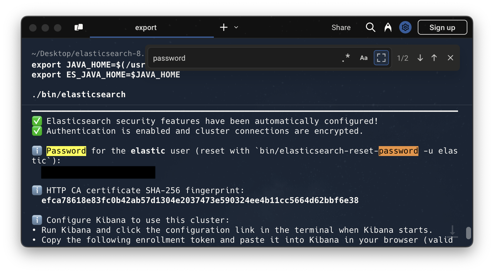Toggle regex matching in find bar

coord(346,58)
